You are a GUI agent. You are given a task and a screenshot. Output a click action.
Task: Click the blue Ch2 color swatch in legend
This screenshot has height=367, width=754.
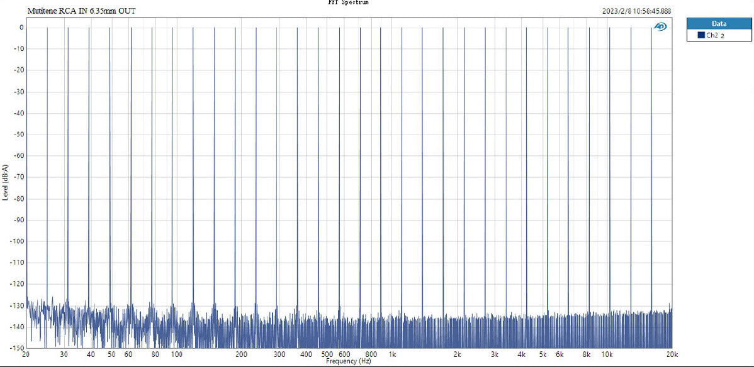[701, 36]
